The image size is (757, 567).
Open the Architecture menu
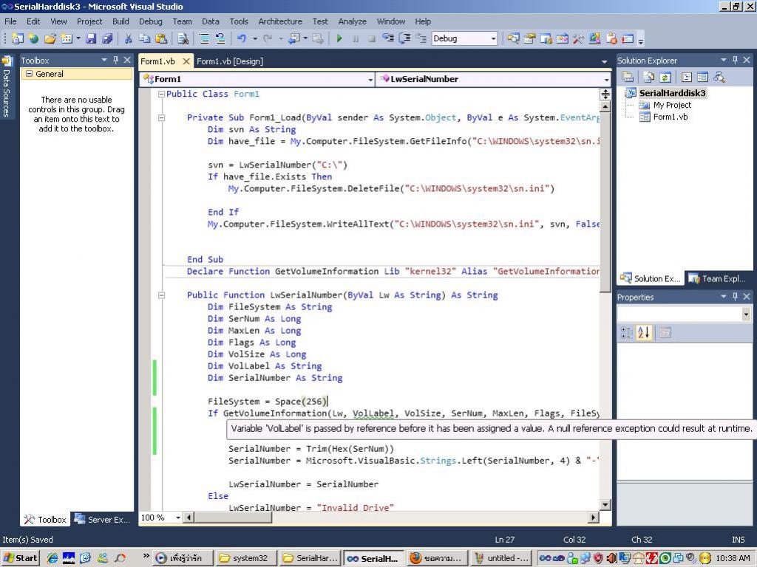point(279,21)
